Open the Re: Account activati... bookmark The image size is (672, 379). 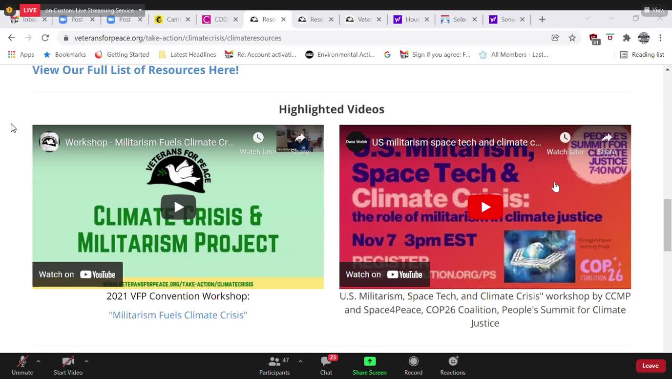pos(260,55)
